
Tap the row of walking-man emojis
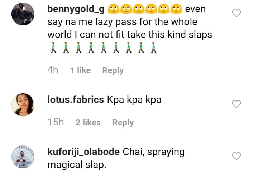[103, 48]
